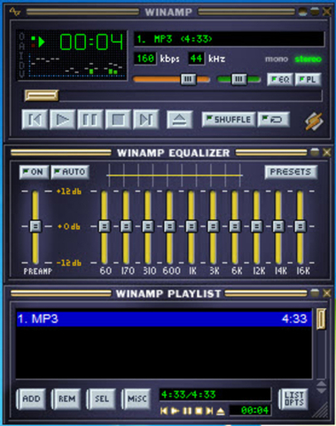Open file using the Eject button

(x=180, y=120)
